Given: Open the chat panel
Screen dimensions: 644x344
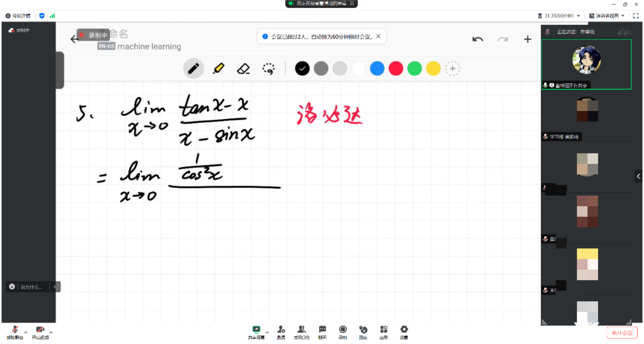Looking at the screenshot, I should 322,332.
